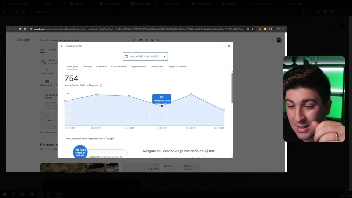
Task: Select the dez. de 2025 chart point
Action: coord(96,95)
